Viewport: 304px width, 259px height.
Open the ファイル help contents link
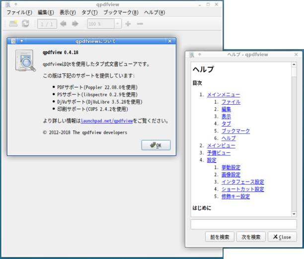[x=231, y=102]
